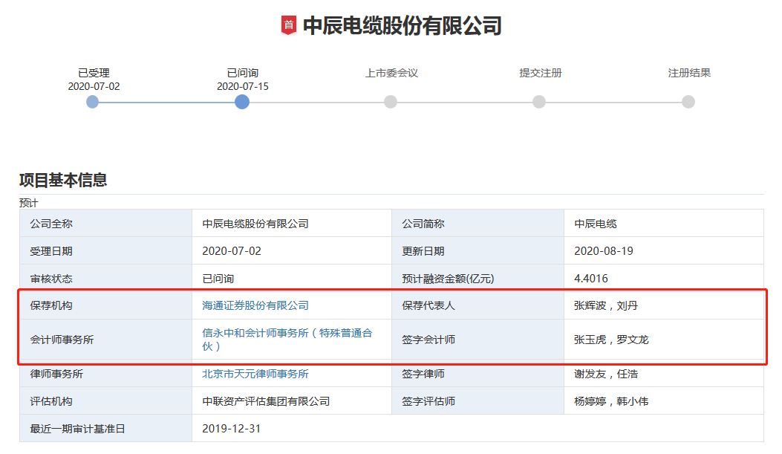Click the 会计师事务所 row label

pyautogui.click(x=62, y=340)
